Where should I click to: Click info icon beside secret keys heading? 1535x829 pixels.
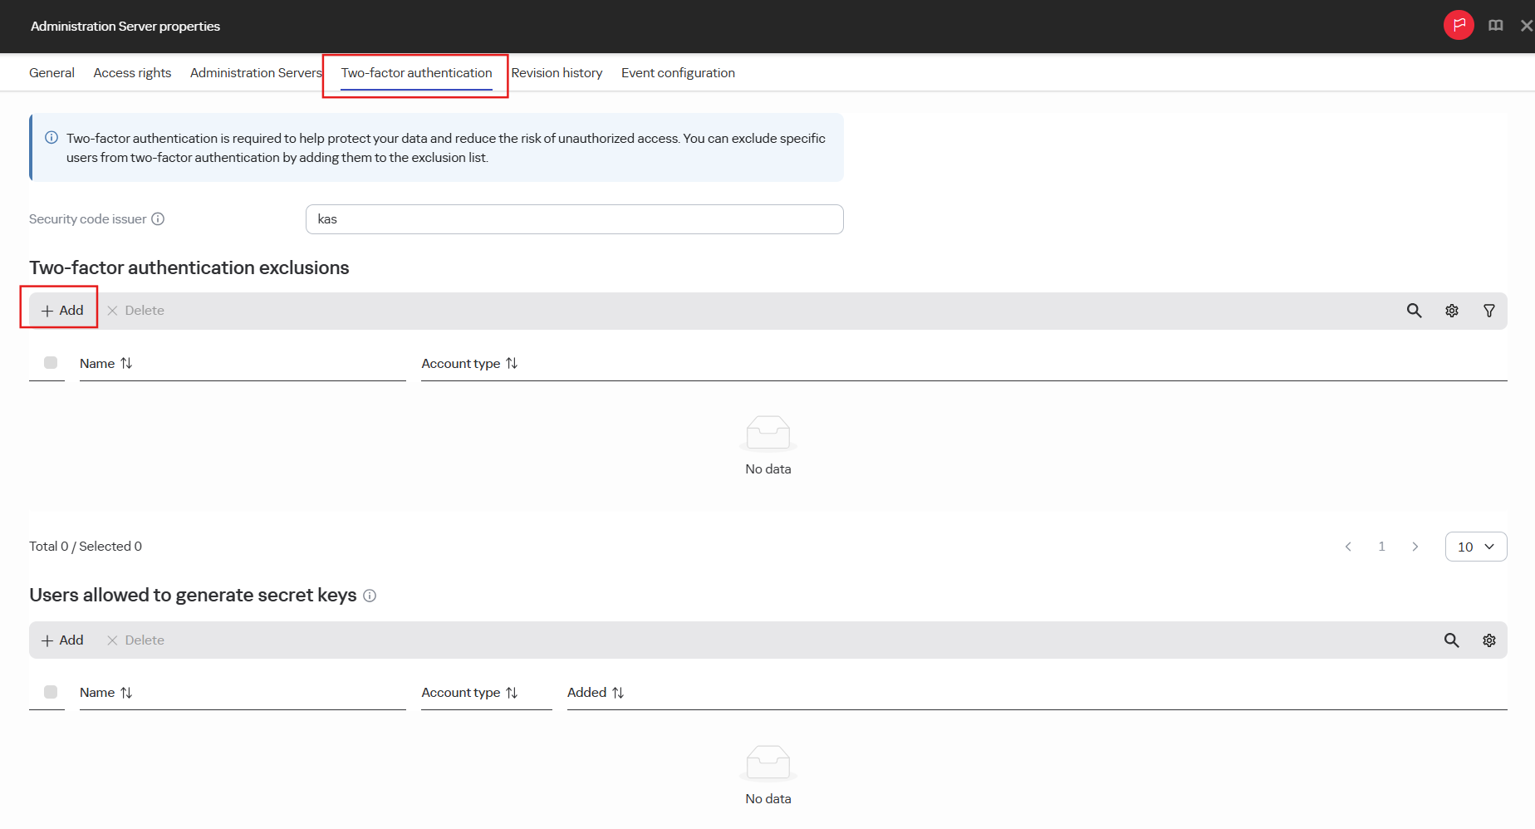click(x=370, y=596)
